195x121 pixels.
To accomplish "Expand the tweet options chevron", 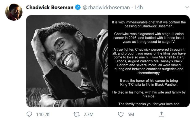I will click(x=187, y=7).
